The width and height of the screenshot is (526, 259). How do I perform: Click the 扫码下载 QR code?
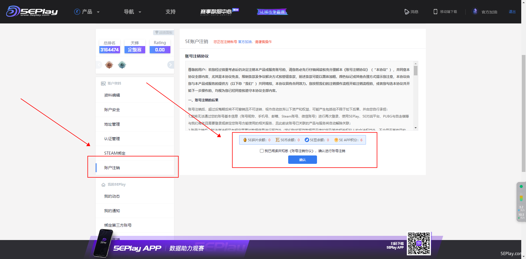coord(419,243)
